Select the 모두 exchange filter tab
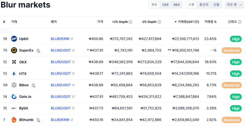 [154, 5]
